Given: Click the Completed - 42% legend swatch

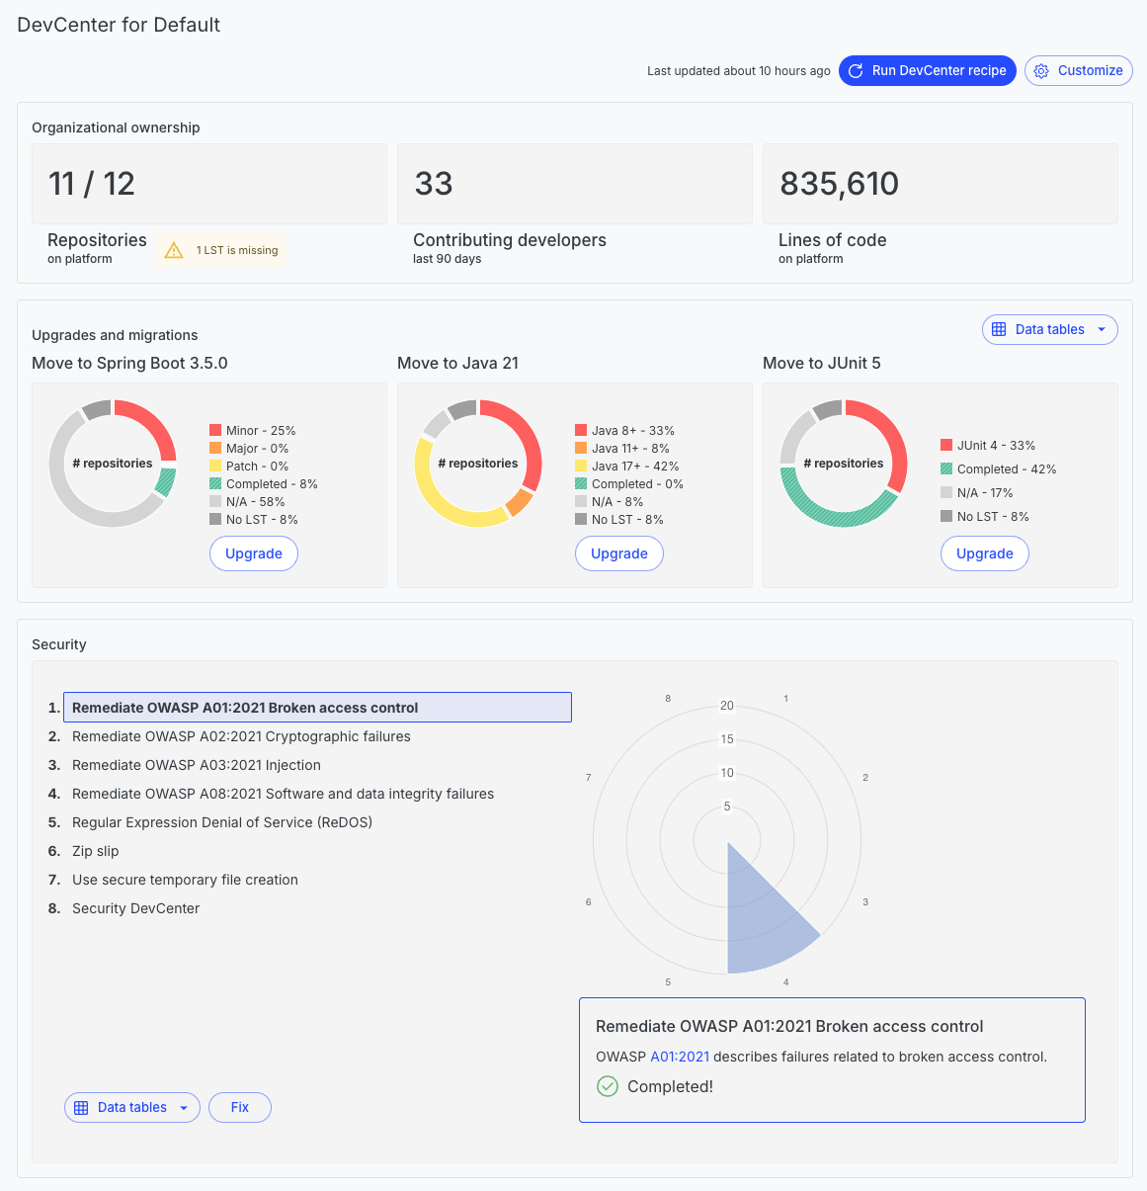Looking at the screenshot, I should pyautogui.click(x=946, y=468).
